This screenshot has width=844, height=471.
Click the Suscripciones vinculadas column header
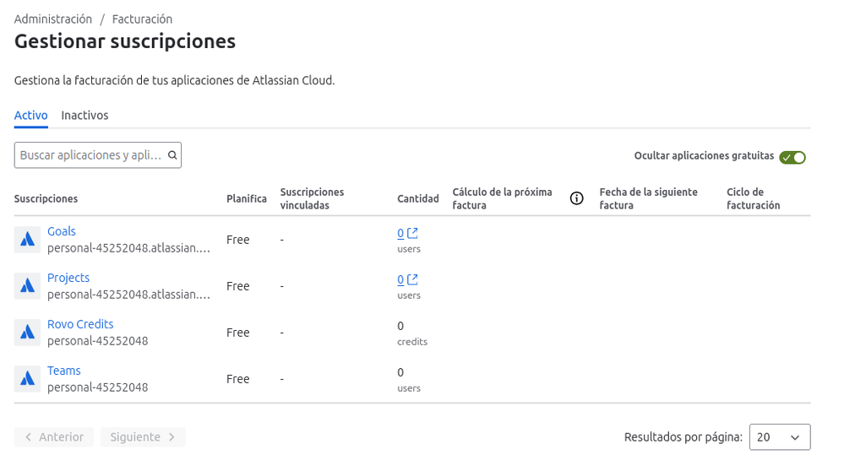pyautogui.click(x=313, y=198)
